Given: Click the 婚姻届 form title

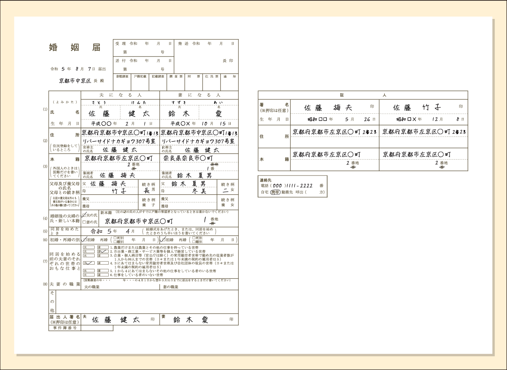Looking at the screenshot, I should tap(75, 47).
